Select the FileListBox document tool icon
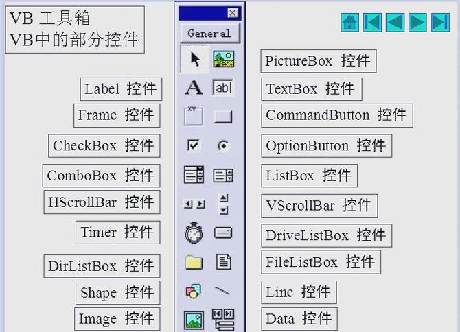 (224, 261)
